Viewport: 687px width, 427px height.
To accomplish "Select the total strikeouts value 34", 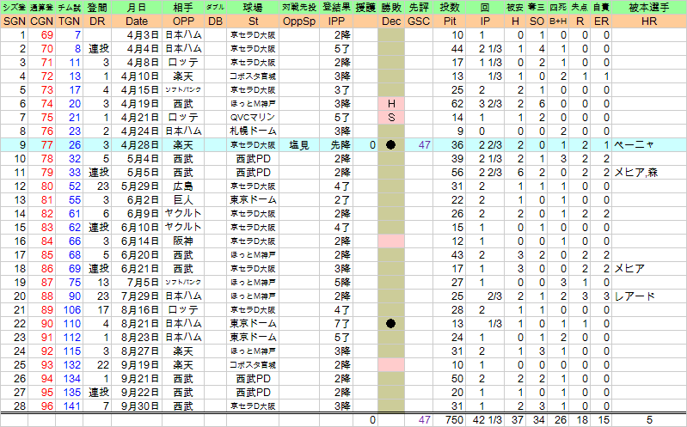I will click(539, 420).
